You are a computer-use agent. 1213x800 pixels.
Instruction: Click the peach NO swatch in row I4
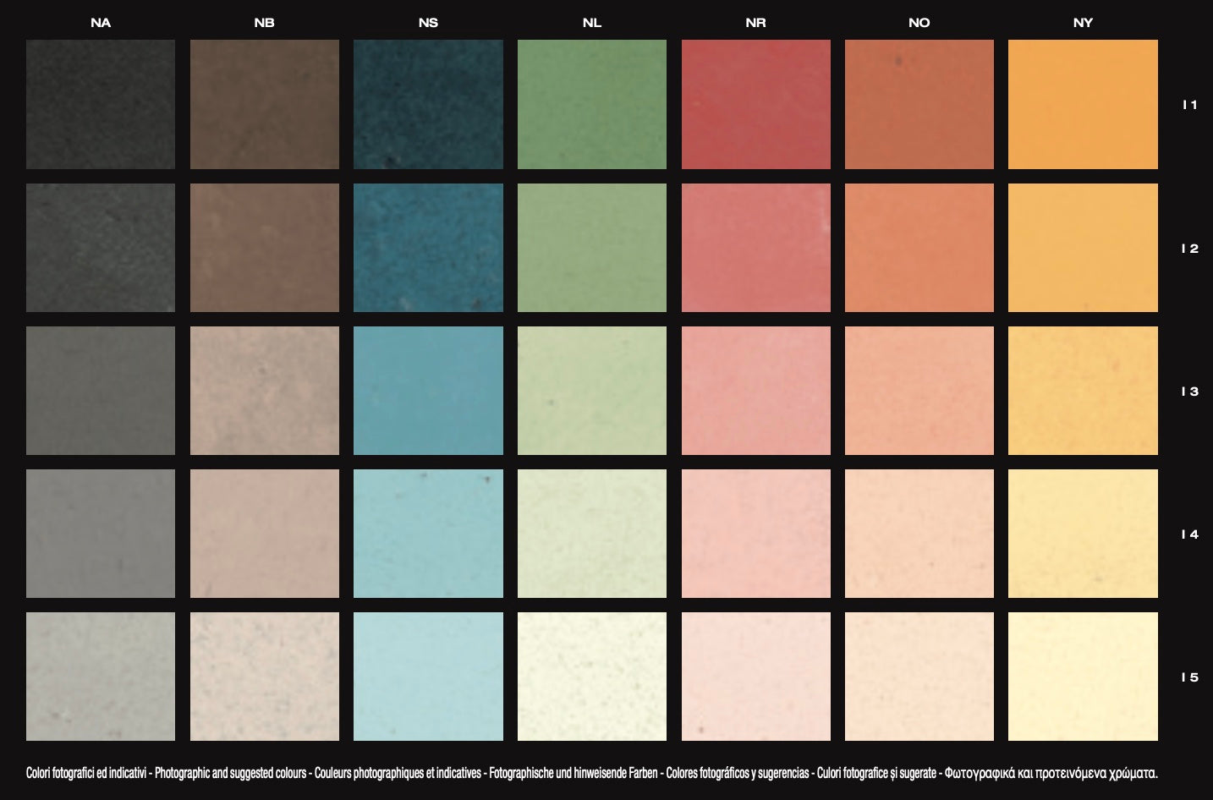point(919,534)
